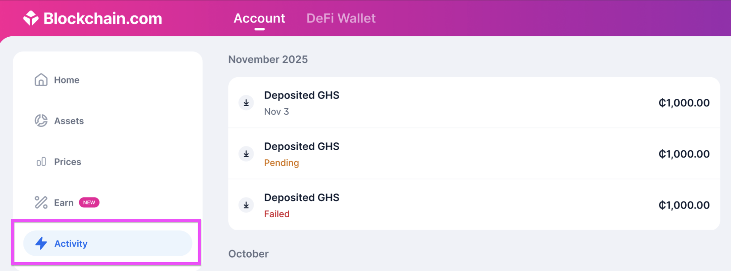
Task: Click the Activity lightning bolt icon
Action: [x=41, y=244]
